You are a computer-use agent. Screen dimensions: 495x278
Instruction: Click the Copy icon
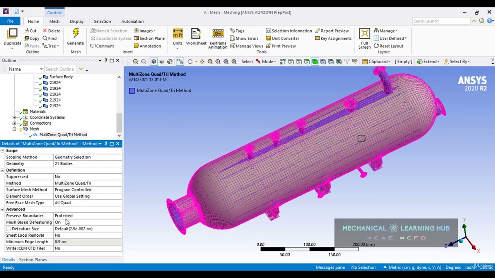coord(31,38)
